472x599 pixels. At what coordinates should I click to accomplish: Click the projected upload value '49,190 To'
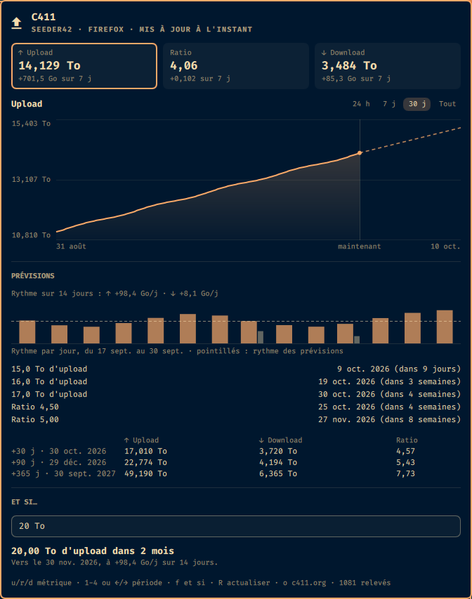point(145,473)
